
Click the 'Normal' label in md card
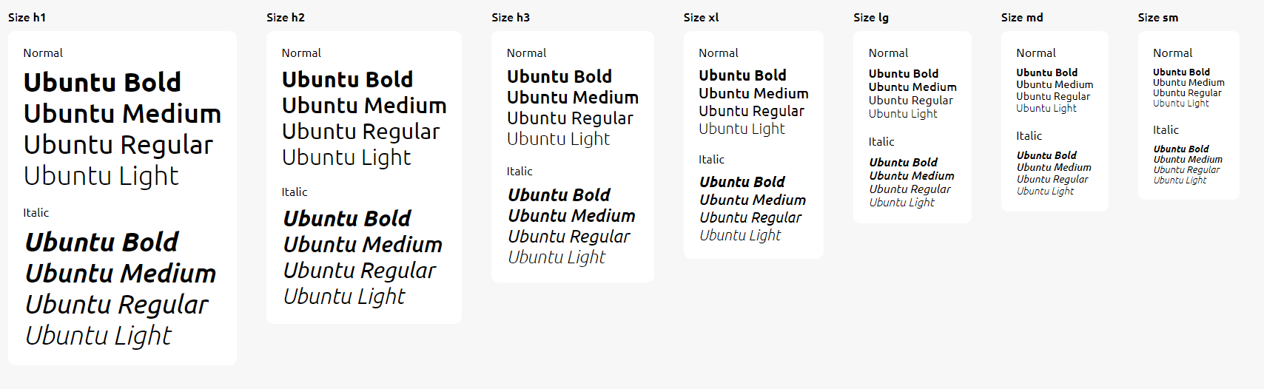[x=1036, y=53]
